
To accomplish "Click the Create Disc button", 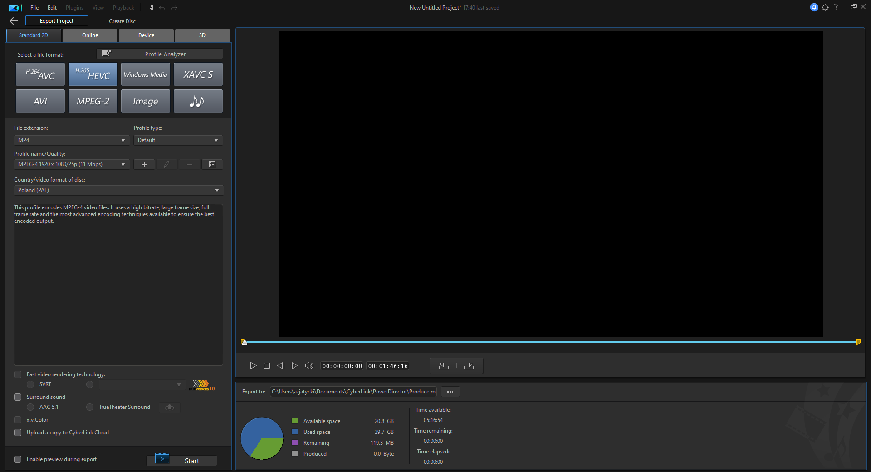I will tap(122, 21).
